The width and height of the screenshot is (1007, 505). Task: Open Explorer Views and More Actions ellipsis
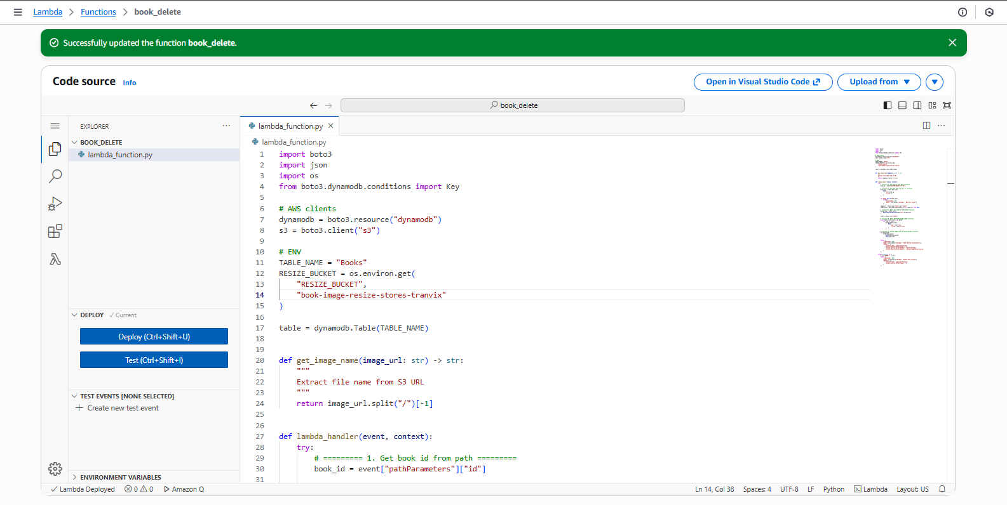226,126
